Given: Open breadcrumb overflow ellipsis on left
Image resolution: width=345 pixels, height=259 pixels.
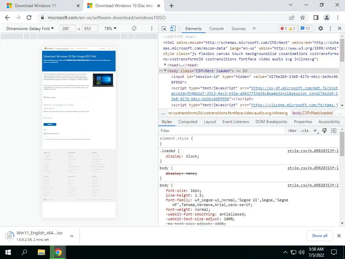Looking at the screenshot, I should click(x=163, y=113).
